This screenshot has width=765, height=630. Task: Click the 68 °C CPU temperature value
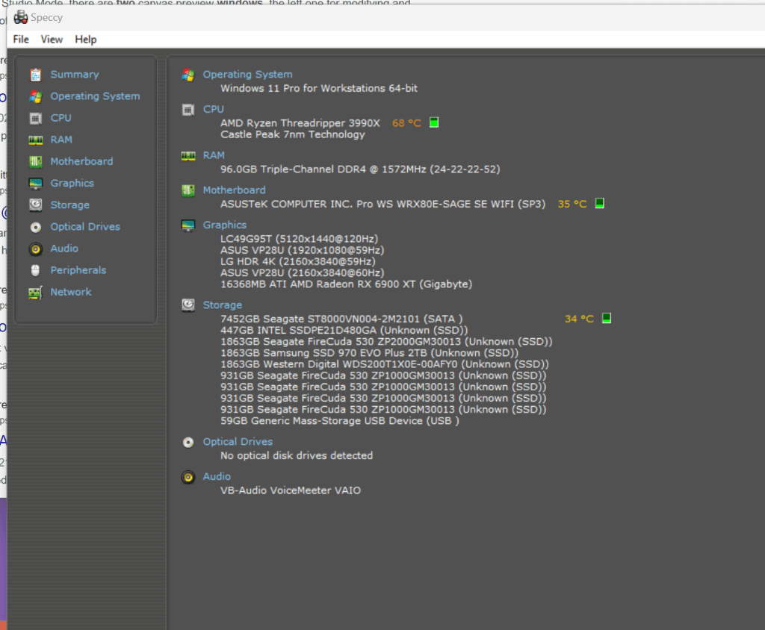pyautogui.click(x=406, y=123)
